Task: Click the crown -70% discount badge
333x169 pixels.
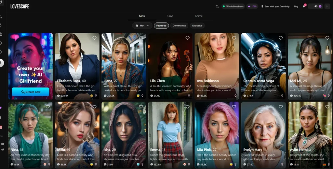Action: (252, 6)
